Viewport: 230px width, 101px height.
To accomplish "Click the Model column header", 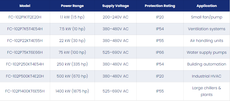I will (25, 6).
